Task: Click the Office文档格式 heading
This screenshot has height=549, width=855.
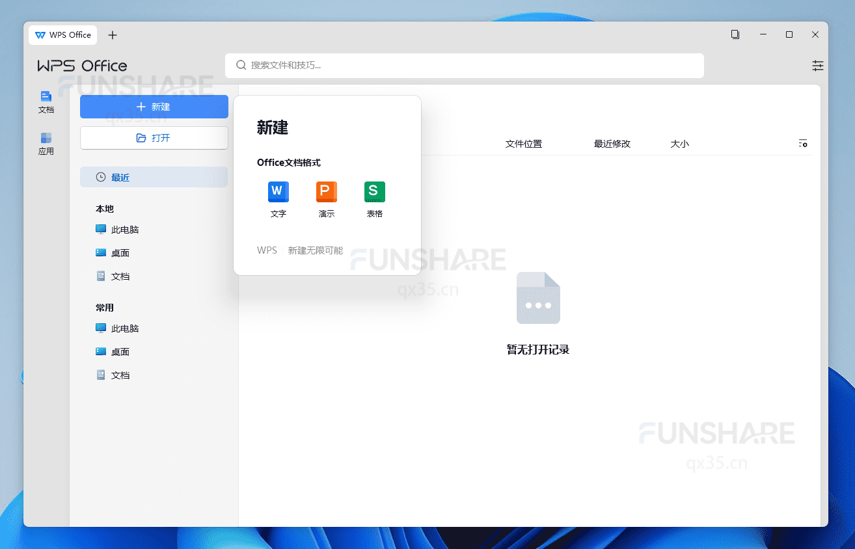Action: pyautogui.click(x=289, y=163)
